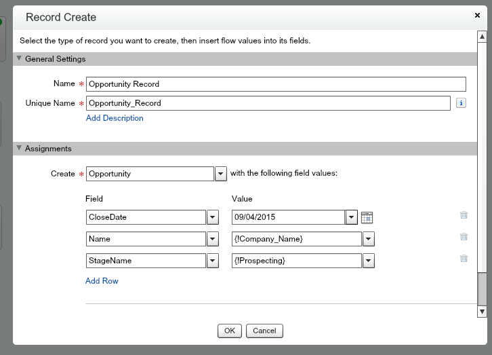The width and height of the screenshot is (492, 355).
Task: Click the Add Row link
Action: point(102,281)
